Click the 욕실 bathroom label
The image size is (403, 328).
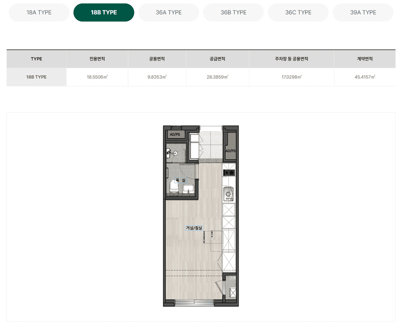[x=181, y=180]
